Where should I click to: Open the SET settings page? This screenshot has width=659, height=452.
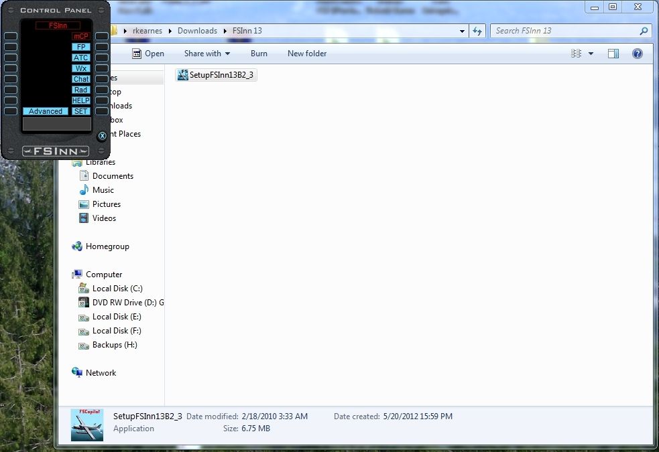coord(80,111)
